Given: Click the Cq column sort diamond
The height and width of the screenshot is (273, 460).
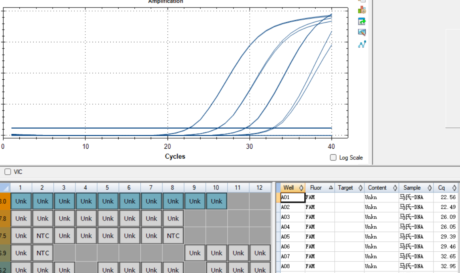Looking at the screenshot, I should coord(454,188).
